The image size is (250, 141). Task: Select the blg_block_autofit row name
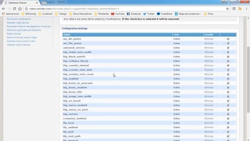click(74, 56)
